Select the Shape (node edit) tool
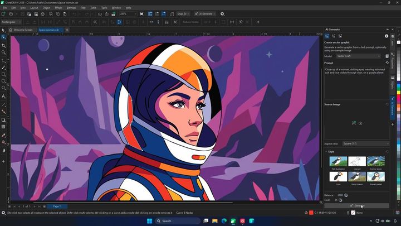401x226 pixels. [x=3, y=37]
